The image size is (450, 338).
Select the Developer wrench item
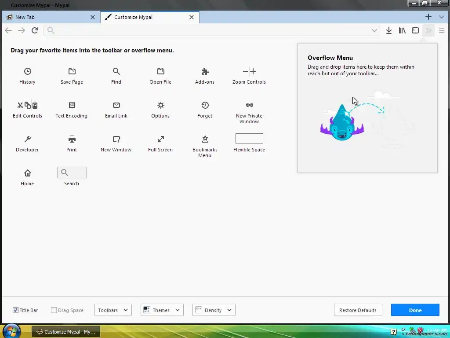coord(27,144)
